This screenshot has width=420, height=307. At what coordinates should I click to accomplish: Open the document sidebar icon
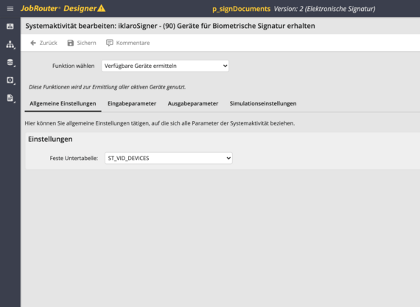10,98
